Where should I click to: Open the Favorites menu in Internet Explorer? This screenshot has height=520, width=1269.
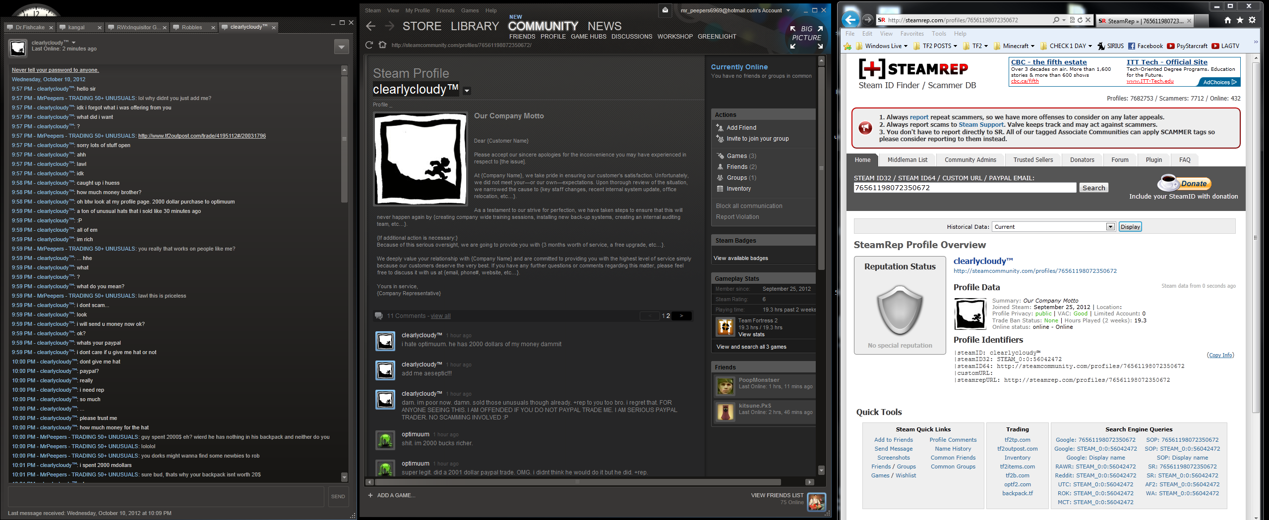click(912, 34)
